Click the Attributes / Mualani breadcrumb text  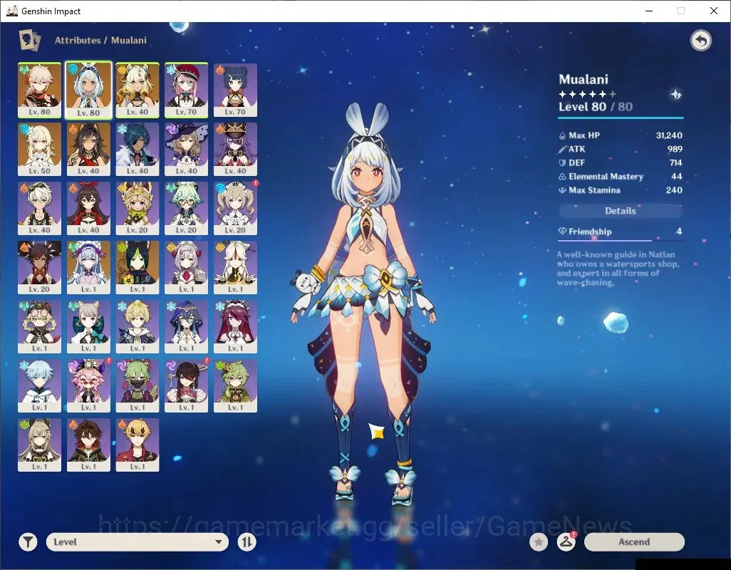[100, 41]
